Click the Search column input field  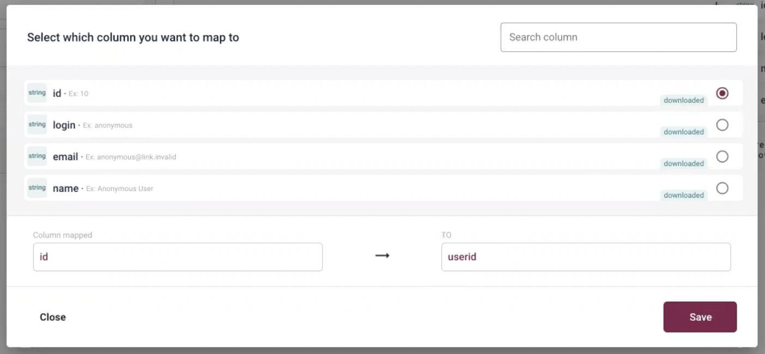coord(618,37)
